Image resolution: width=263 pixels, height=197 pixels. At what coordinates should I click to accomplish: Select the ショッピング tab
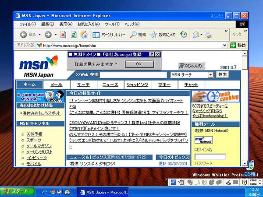137,85
